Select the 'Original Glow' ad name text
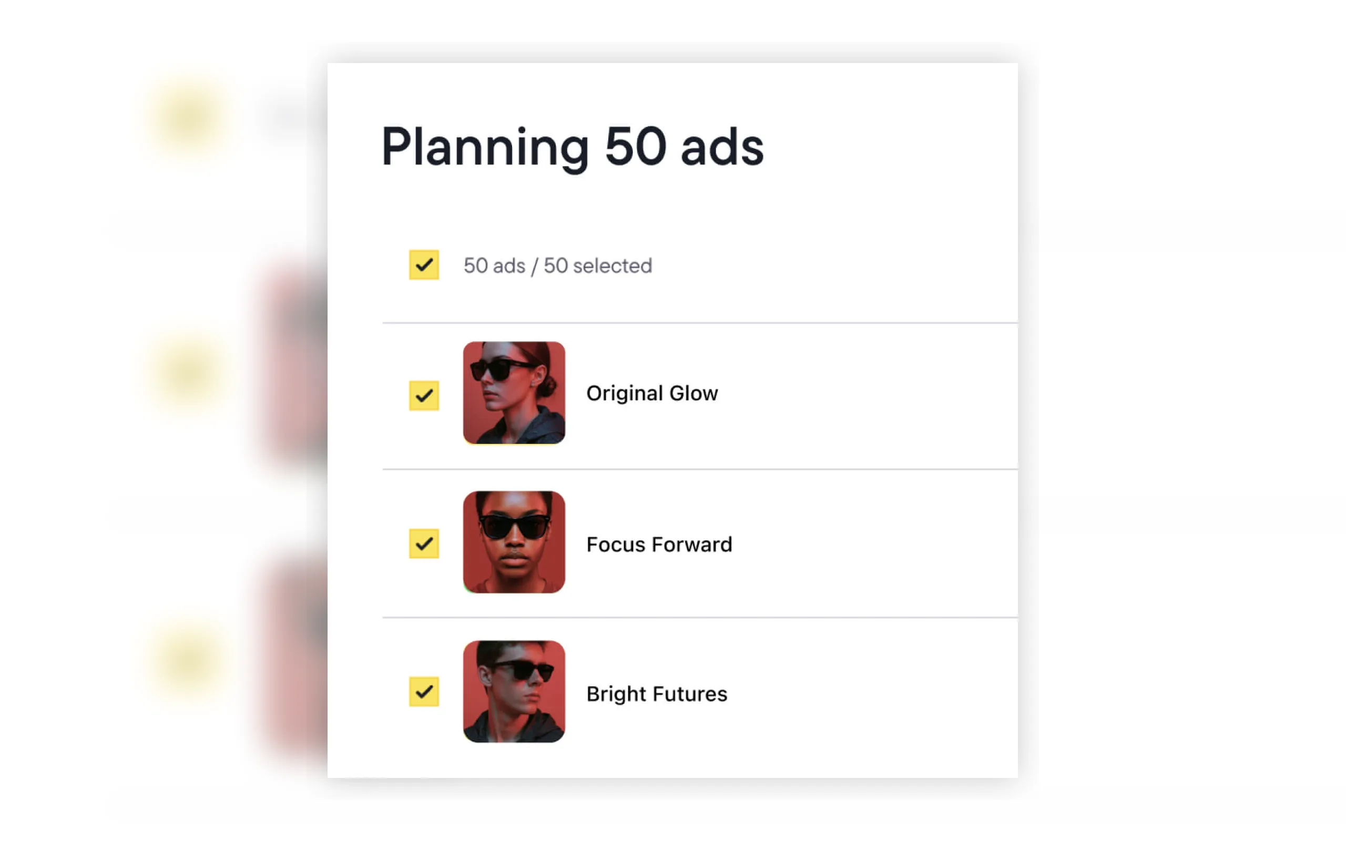Screen dimensions: 1346x841 click(652, 393)
